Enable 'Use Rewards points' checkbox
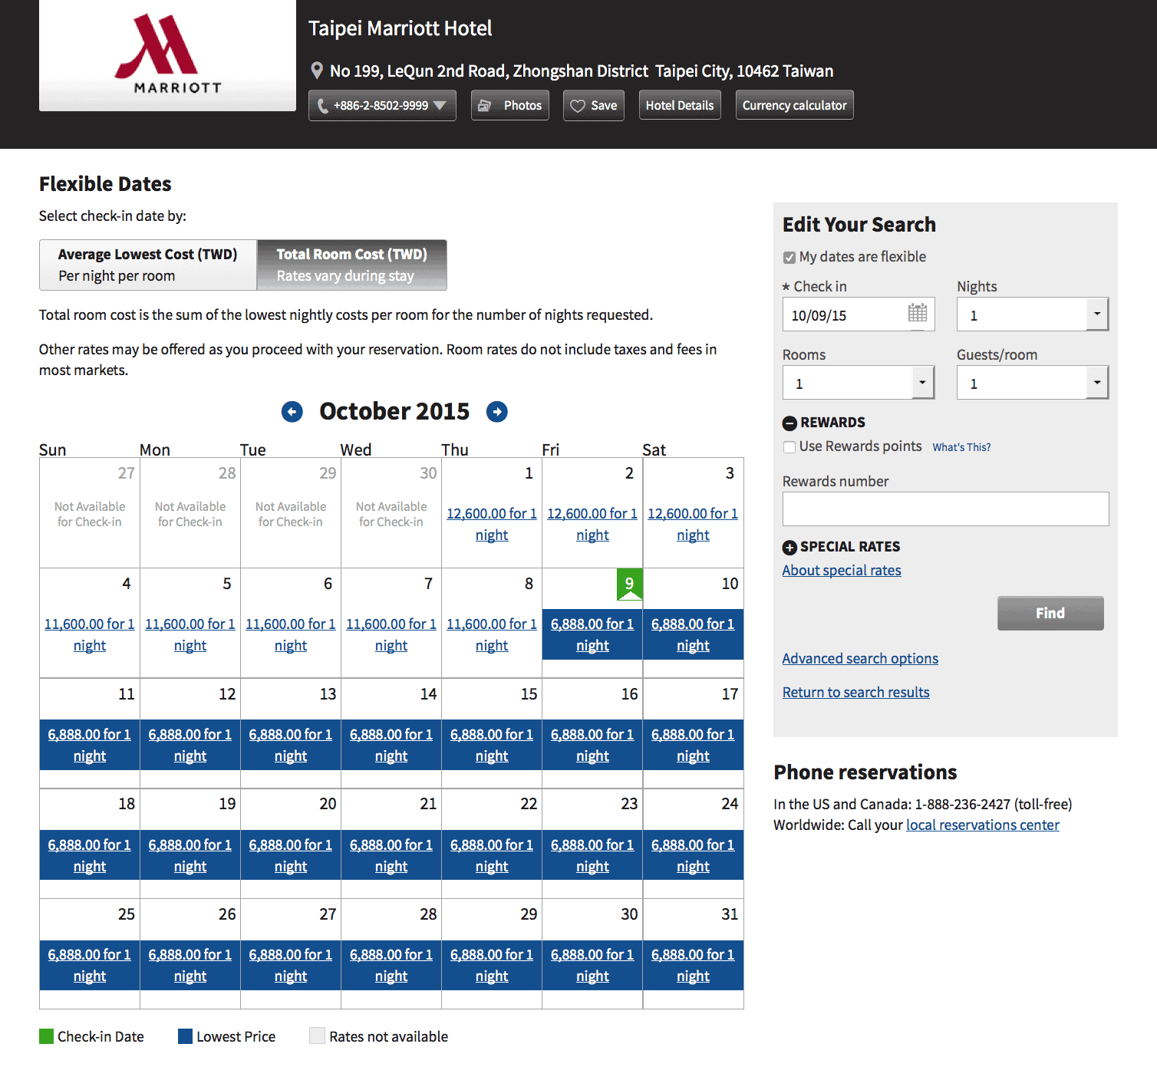1157x1080 pixels. [789, 447]
